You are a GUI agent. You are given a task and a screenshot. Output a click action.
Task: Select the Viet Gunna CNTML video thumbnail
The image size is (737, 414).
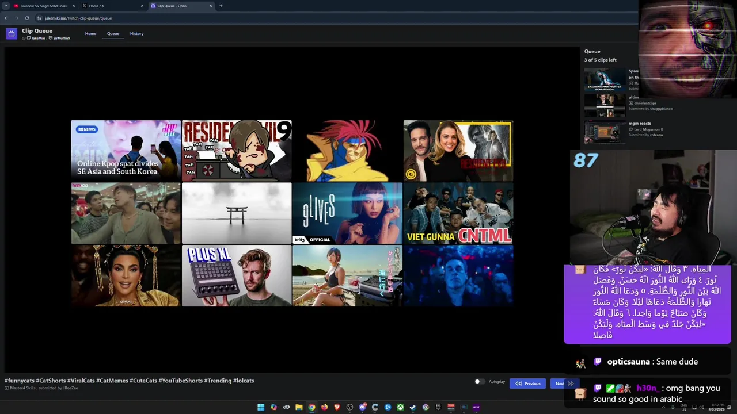(458, 213)
